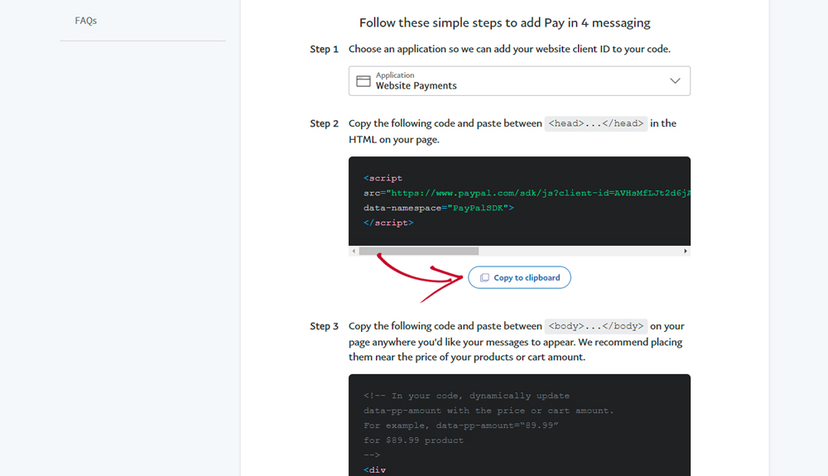Click the chevron arrow in the Application selector
Image resolution: width=828 pixels, height=476 pixels.
pos(675,81)
